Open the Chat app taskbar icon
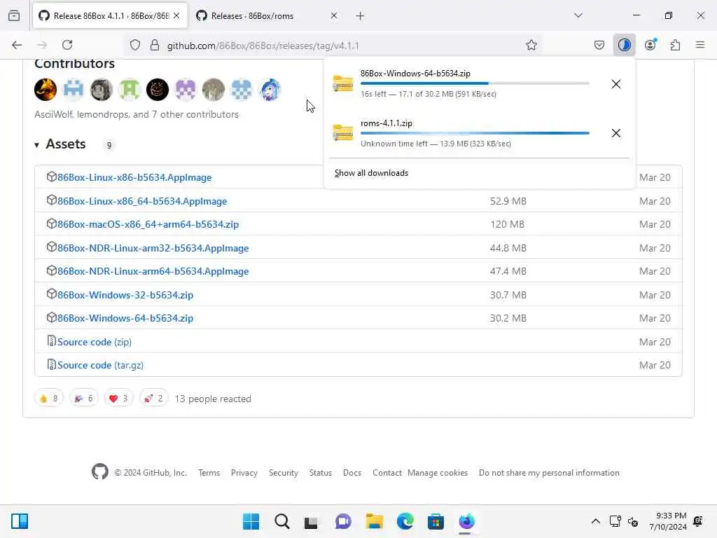Screen dimensions: 717x538 click(343, 521)
